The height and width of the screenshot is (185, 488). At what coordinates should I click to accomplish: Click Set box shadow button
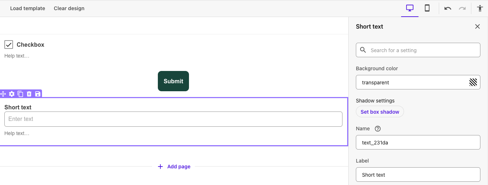[380, 112]
